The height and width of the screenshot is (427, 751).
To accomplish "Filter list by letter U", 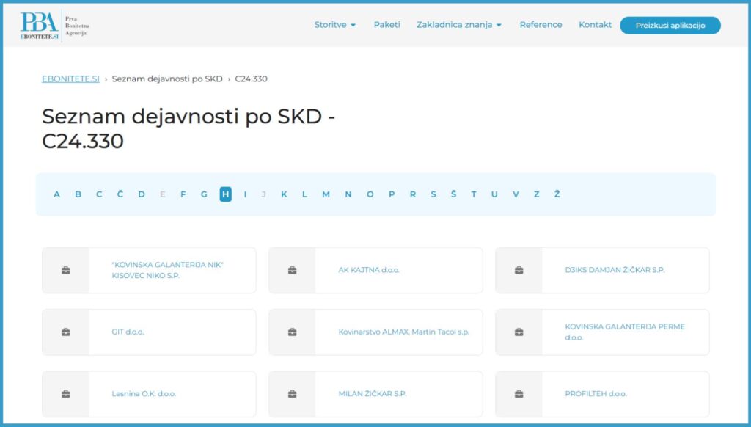I will click(x=494, y=194).
